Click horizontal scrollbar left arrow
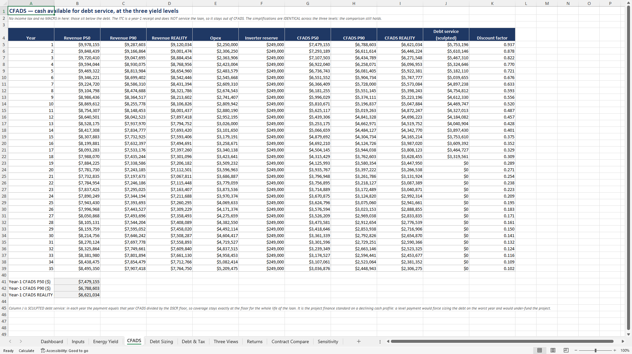This screenshot has height=354, width=632. pyautogui.click(x=388, y=341)
